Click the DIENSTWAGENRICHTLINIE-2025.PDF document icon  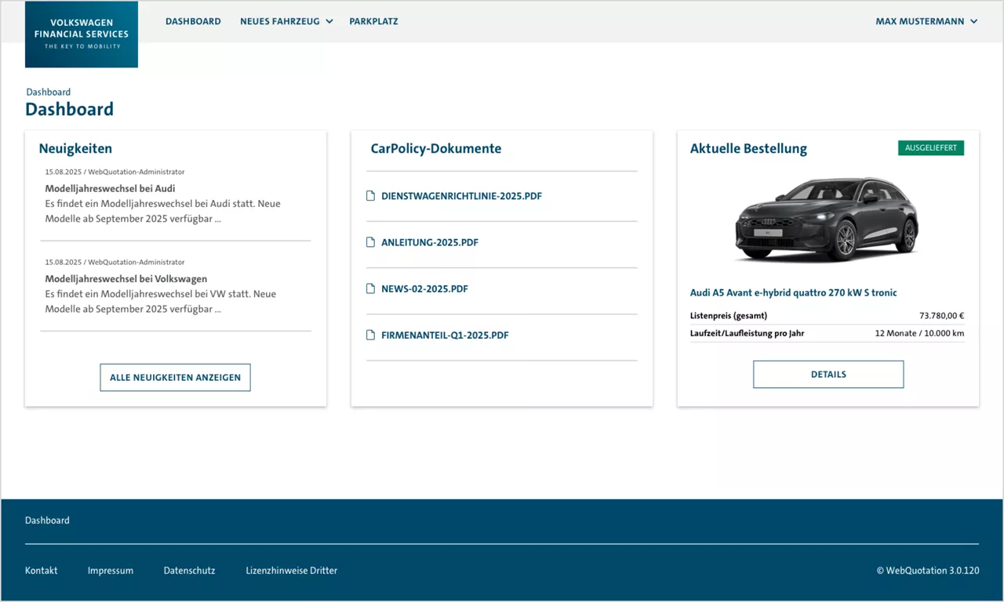(370, 196)
